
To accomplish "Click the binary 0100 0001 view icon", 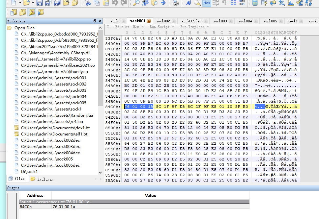I will pos(242,3).
